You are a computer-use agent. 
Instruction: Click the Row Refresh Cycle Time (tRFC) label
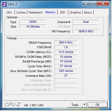click(x=31, y=71)
